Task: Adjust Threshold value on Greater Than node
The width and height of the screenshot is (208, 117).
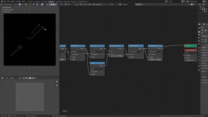Action: click(155, 59)
